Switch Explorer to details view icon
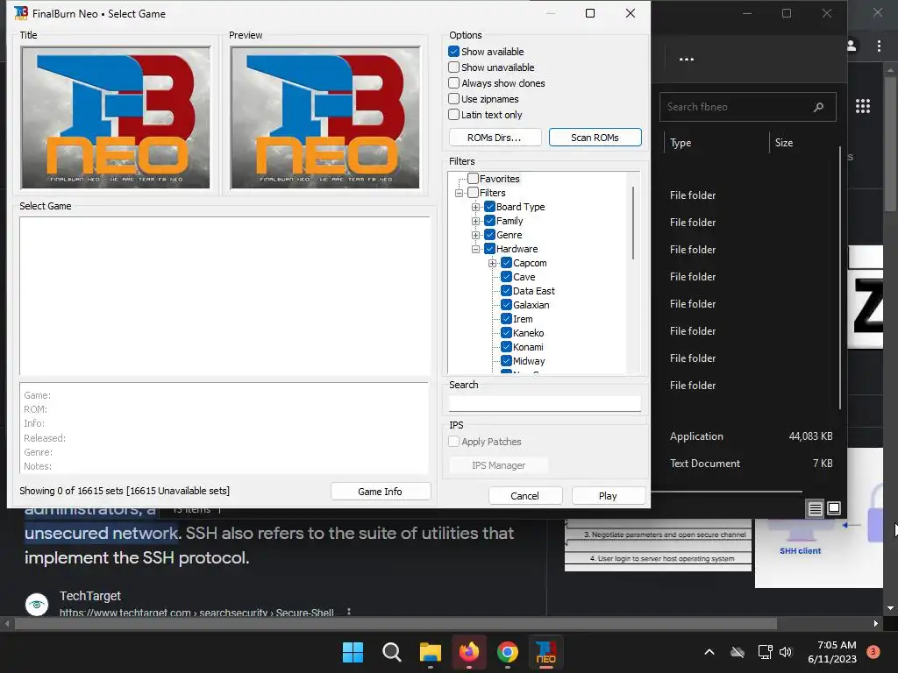The width and height of the screenshot is (898, 673). [815, 508]
